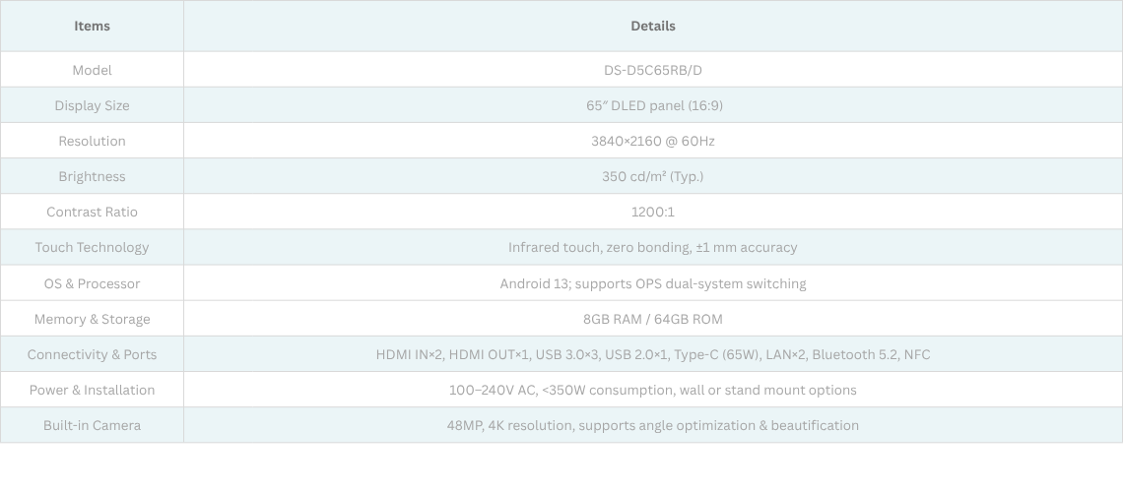Select the OS & Processor label
The width and height of the screenshot is (1123, 492).
tap(92, 283)
